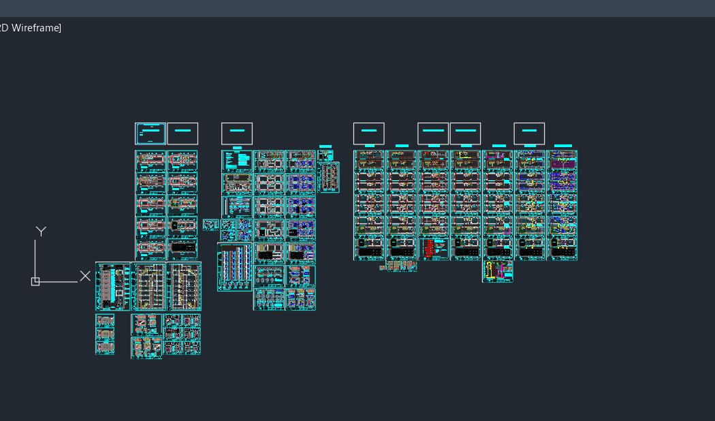Select the general notes text sheet

pos(237,161)
